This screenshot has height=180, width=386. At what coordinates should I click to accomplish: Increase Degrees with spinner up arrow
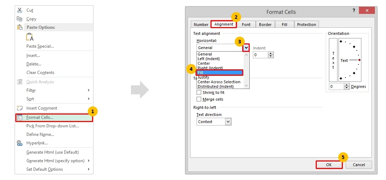[x=347, y=85]
